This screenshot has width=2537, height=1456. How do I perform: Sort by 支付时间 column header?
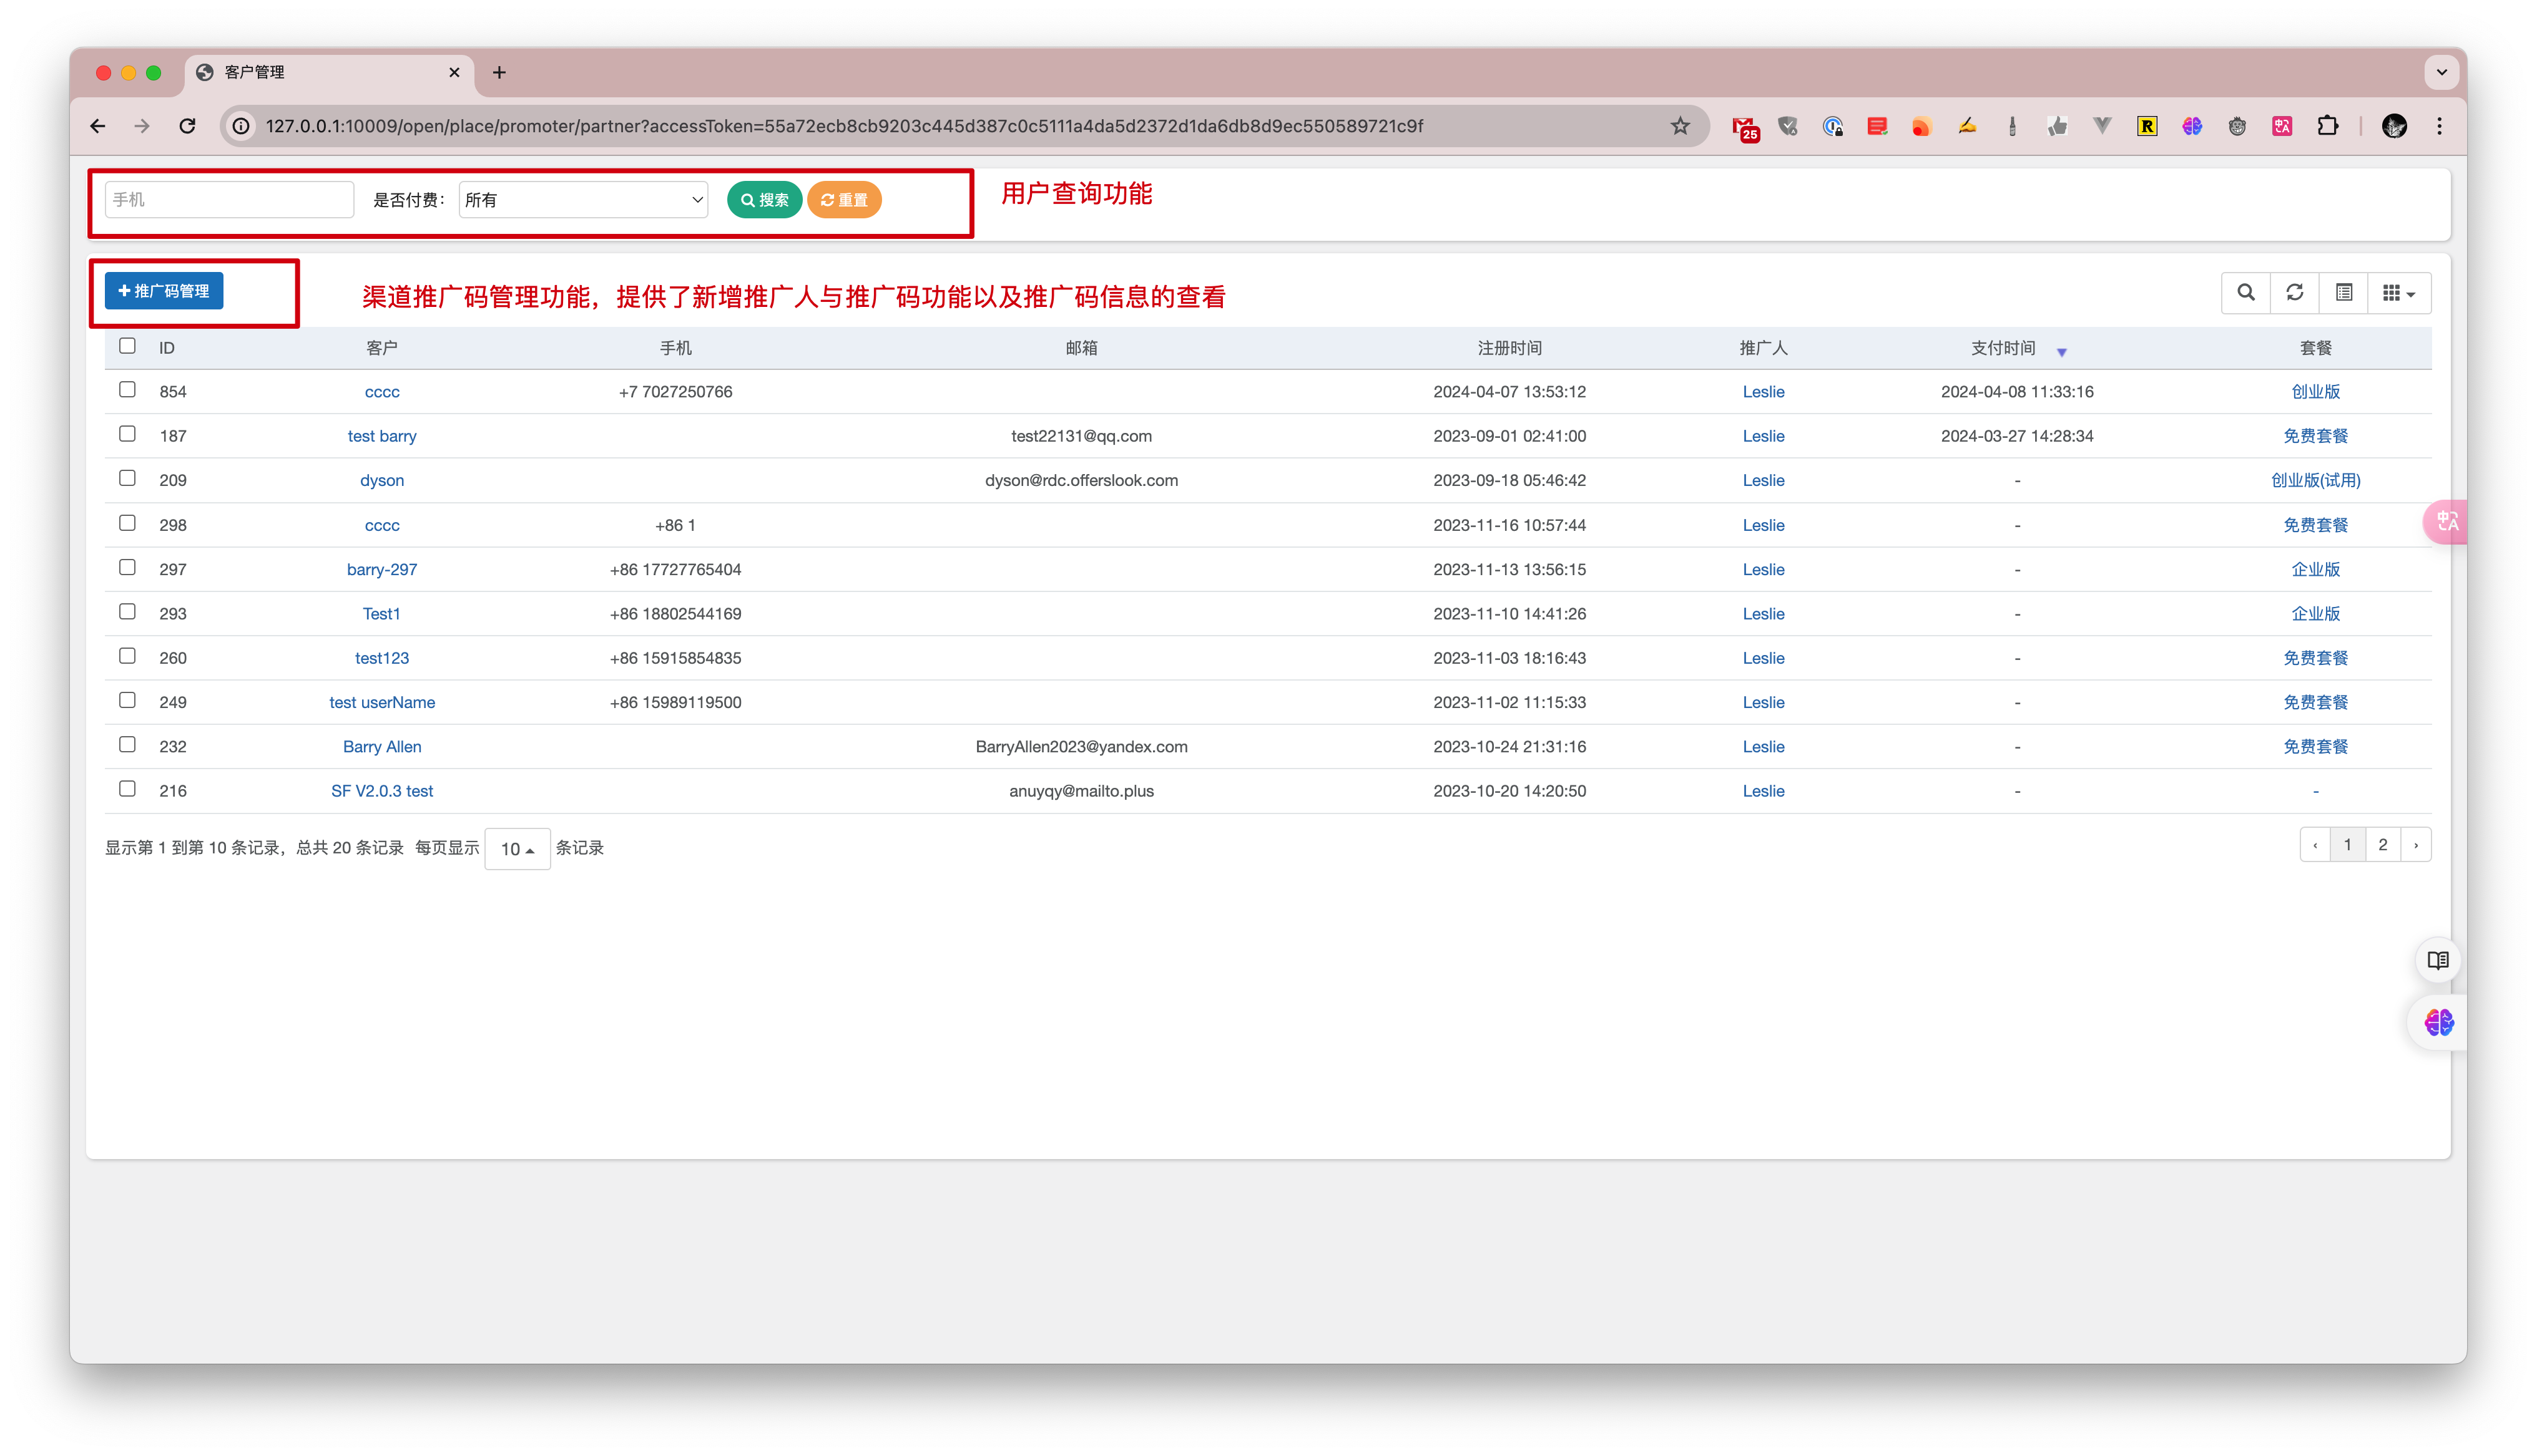pos(2003,348)
